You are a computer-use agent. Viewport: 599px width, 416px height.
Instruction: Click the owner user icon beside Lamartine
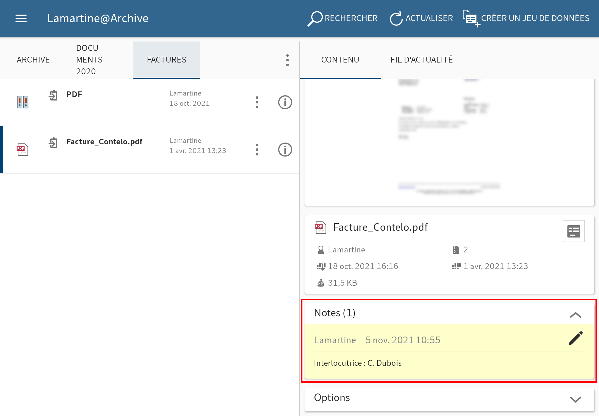pos(321,250)
